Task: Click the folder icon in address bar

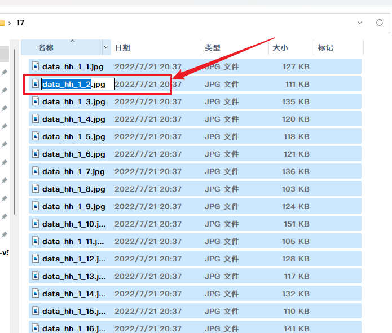Action: click(x=2, y=23)
